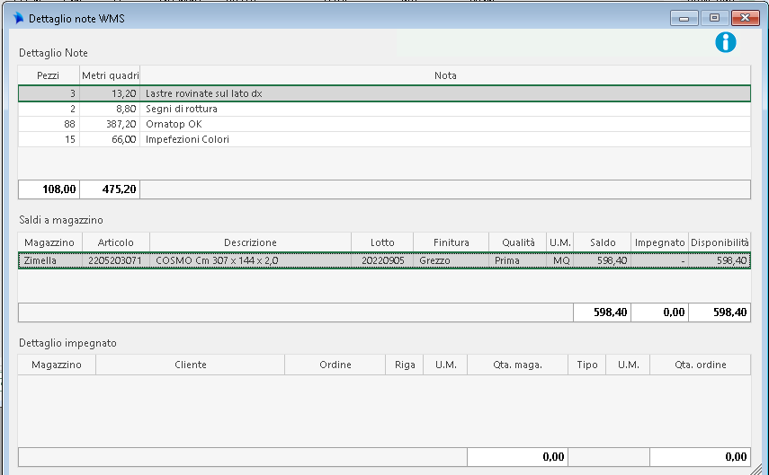Select row 'Lastre rovinate sul lato dx'
This screenshot has width=769, height=475.
[385, 93]
